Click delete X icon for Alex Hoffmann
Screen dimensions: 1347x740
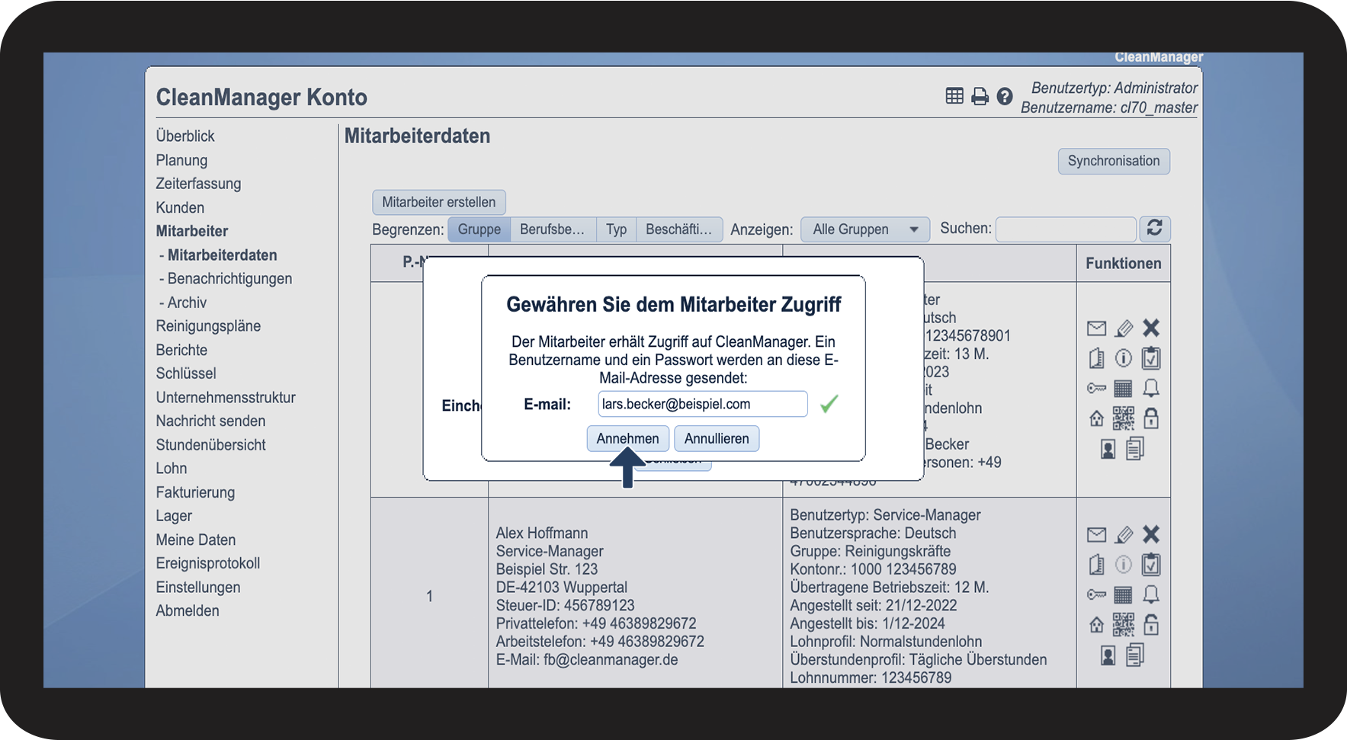[x=1151, y=534]
